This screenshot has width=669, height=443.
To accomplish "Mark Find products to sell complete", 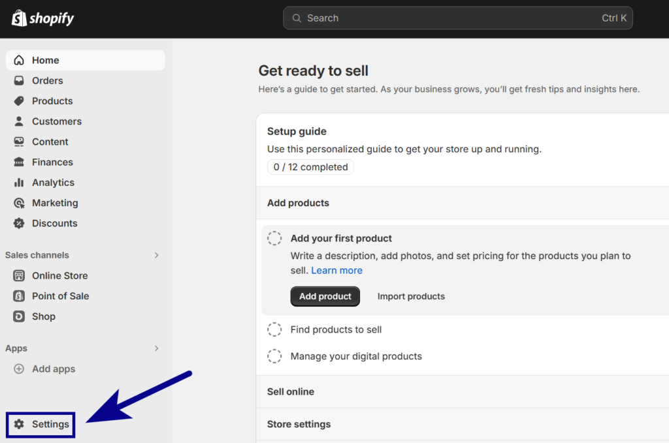I will (x=274, y=329).
